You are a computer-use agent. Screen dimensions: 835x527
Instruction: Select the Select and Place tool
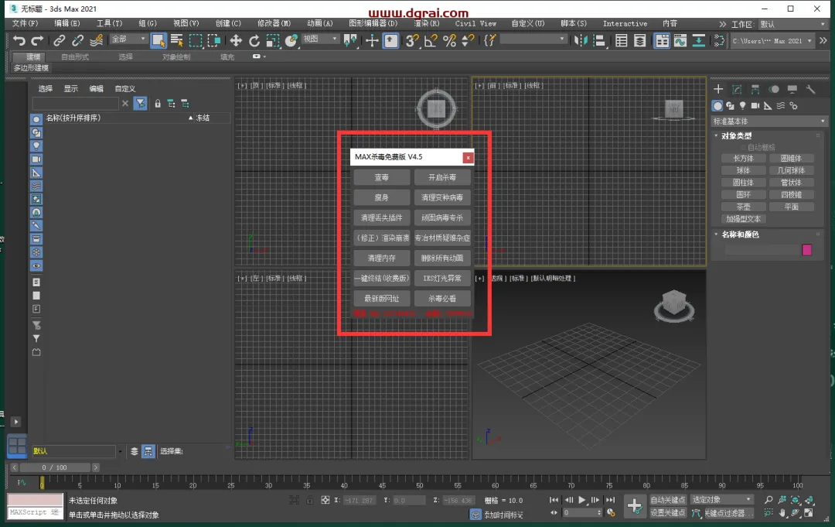pos(291,40)
